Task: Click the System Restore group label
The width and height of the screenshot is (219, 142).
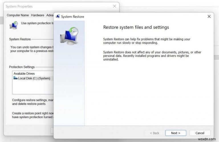Action: click(20, 39)
